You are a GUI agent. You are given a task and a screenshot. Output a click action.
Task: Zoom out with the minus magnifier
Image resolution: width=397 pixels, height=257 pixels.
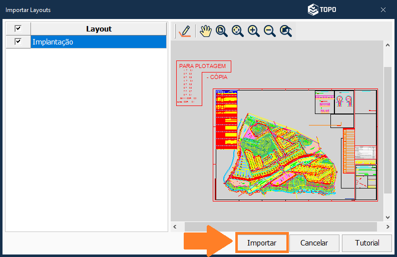269,31
